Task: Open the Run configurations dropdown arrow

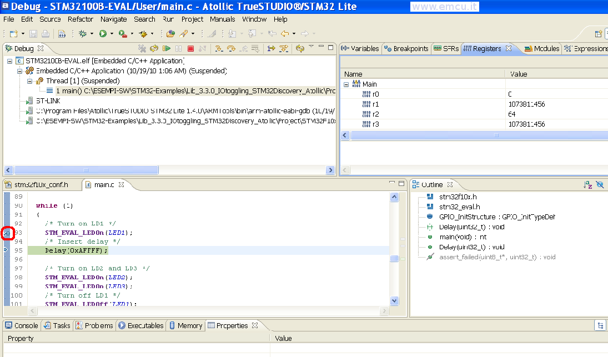Action: (112, 34)
